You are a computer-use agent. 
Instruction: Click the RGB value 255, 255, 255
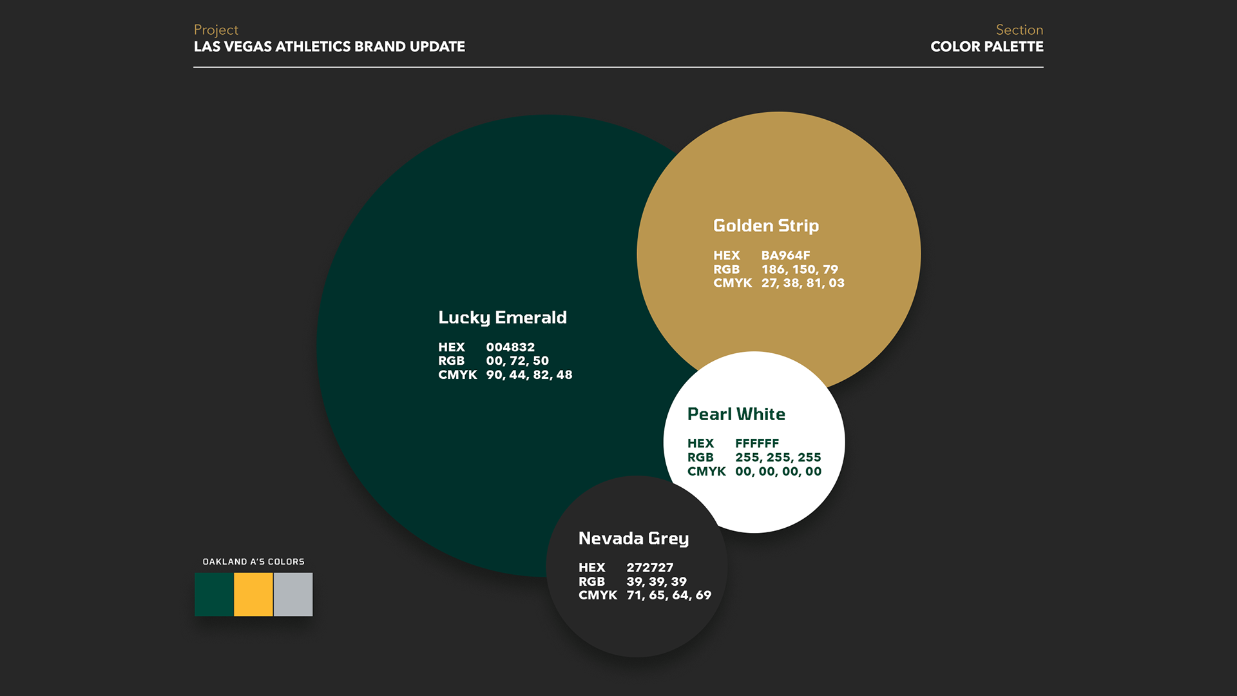point(778,458)
